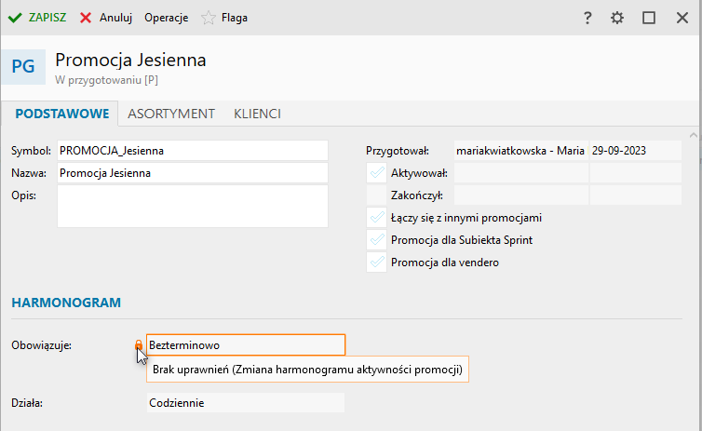This screenshot has height=431, width=702.
Task: Maximize the promotion window
Action: [649, 18]
